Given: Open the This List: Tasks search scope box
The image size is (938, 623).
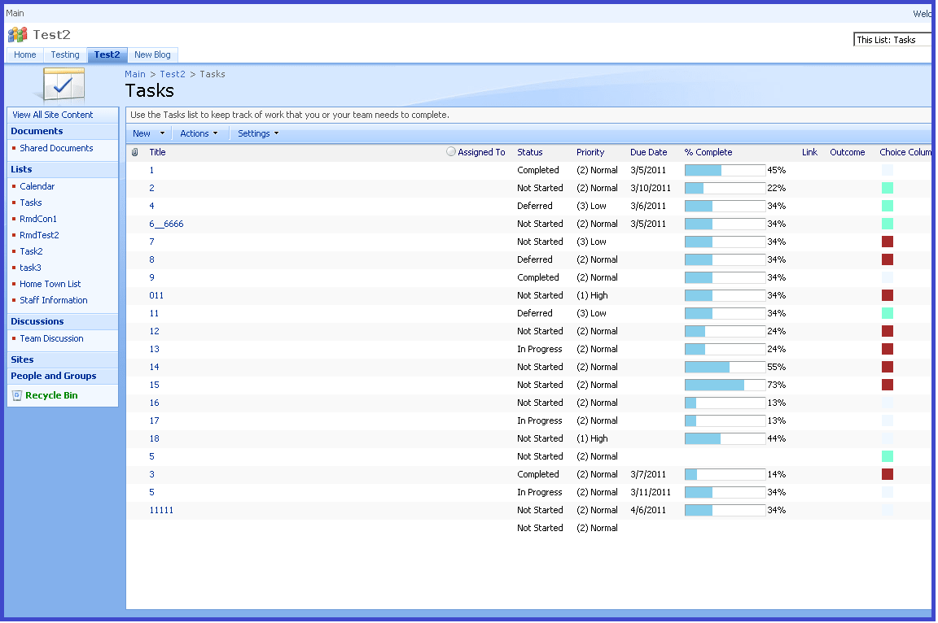Looking at the screenshot, I should click(892, 40).
